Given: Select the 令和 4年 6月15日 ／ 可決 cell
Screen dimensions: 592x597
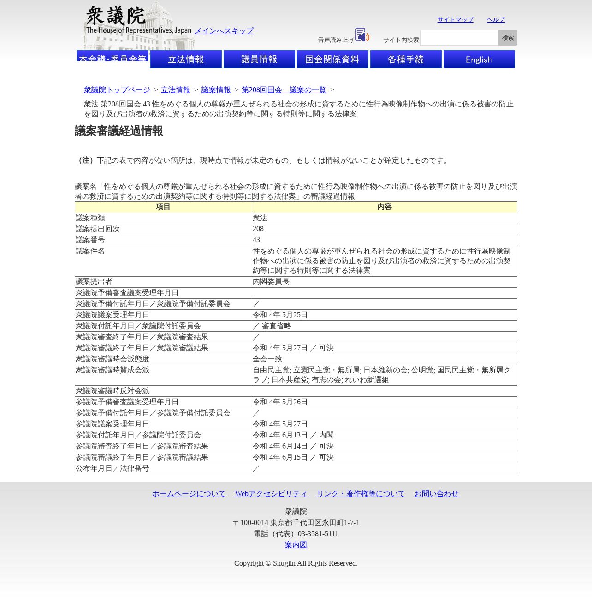Looking at the screenshot, I should [385, 457].
